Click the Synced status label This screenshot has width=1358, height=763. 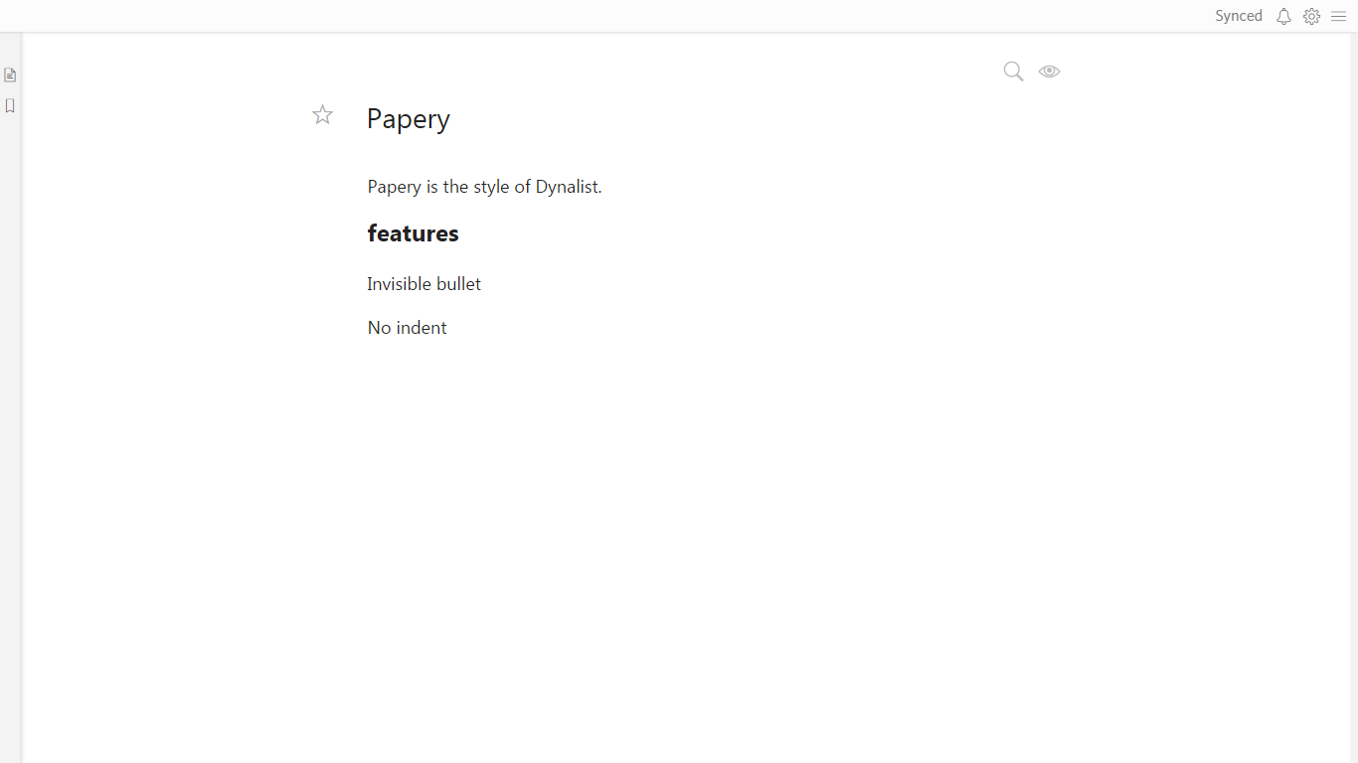coord(1238,16)
